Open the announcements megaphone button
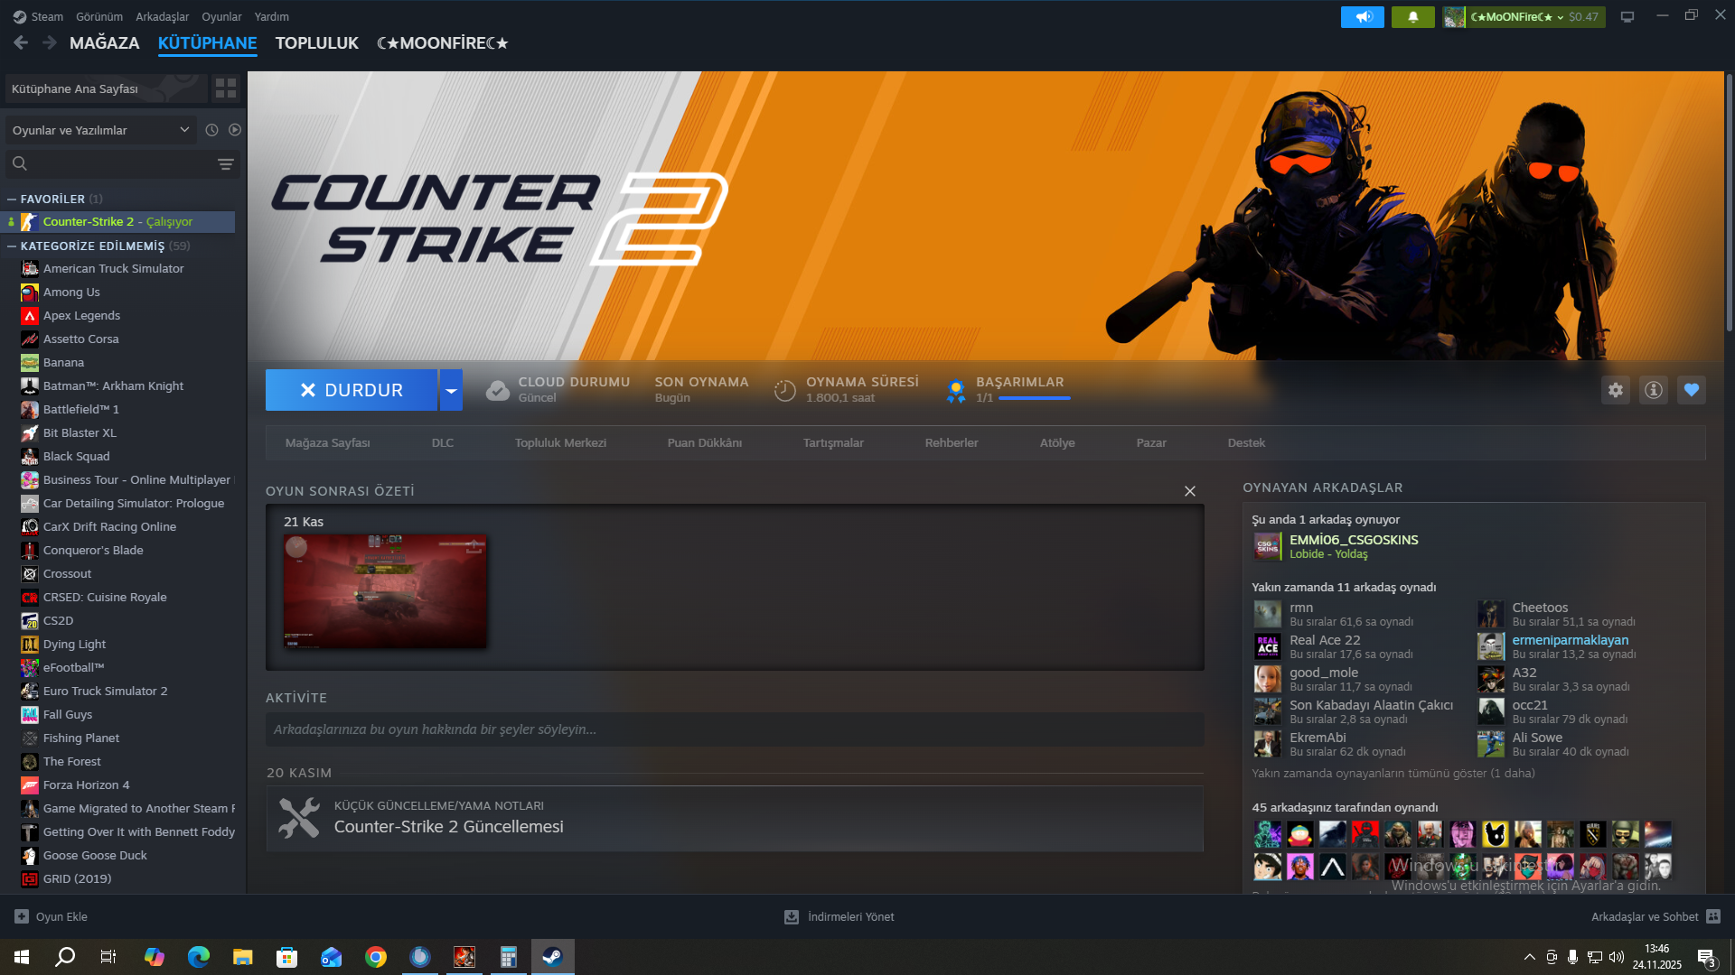Image resolution: width=1735 pixels, height=975 pixels. (x=1362, y=16)
